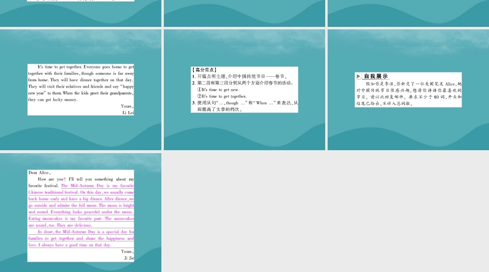Click the pink text 'The Mid-Autumn Day is my favorite'

tap(97, 185)
